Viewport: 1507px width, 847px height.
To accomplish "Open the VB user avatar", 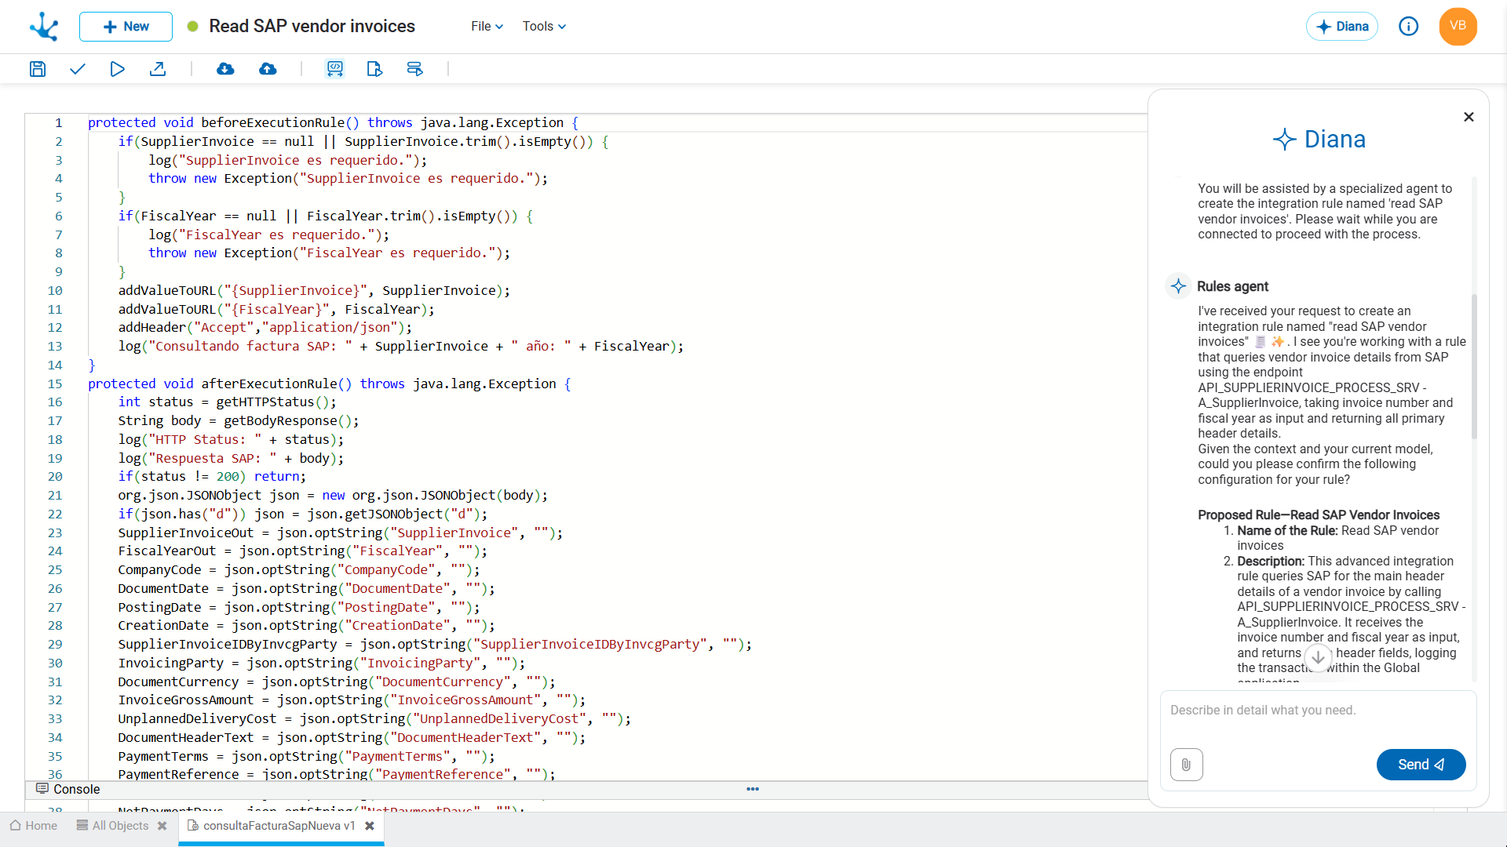I will [1458, 27].
